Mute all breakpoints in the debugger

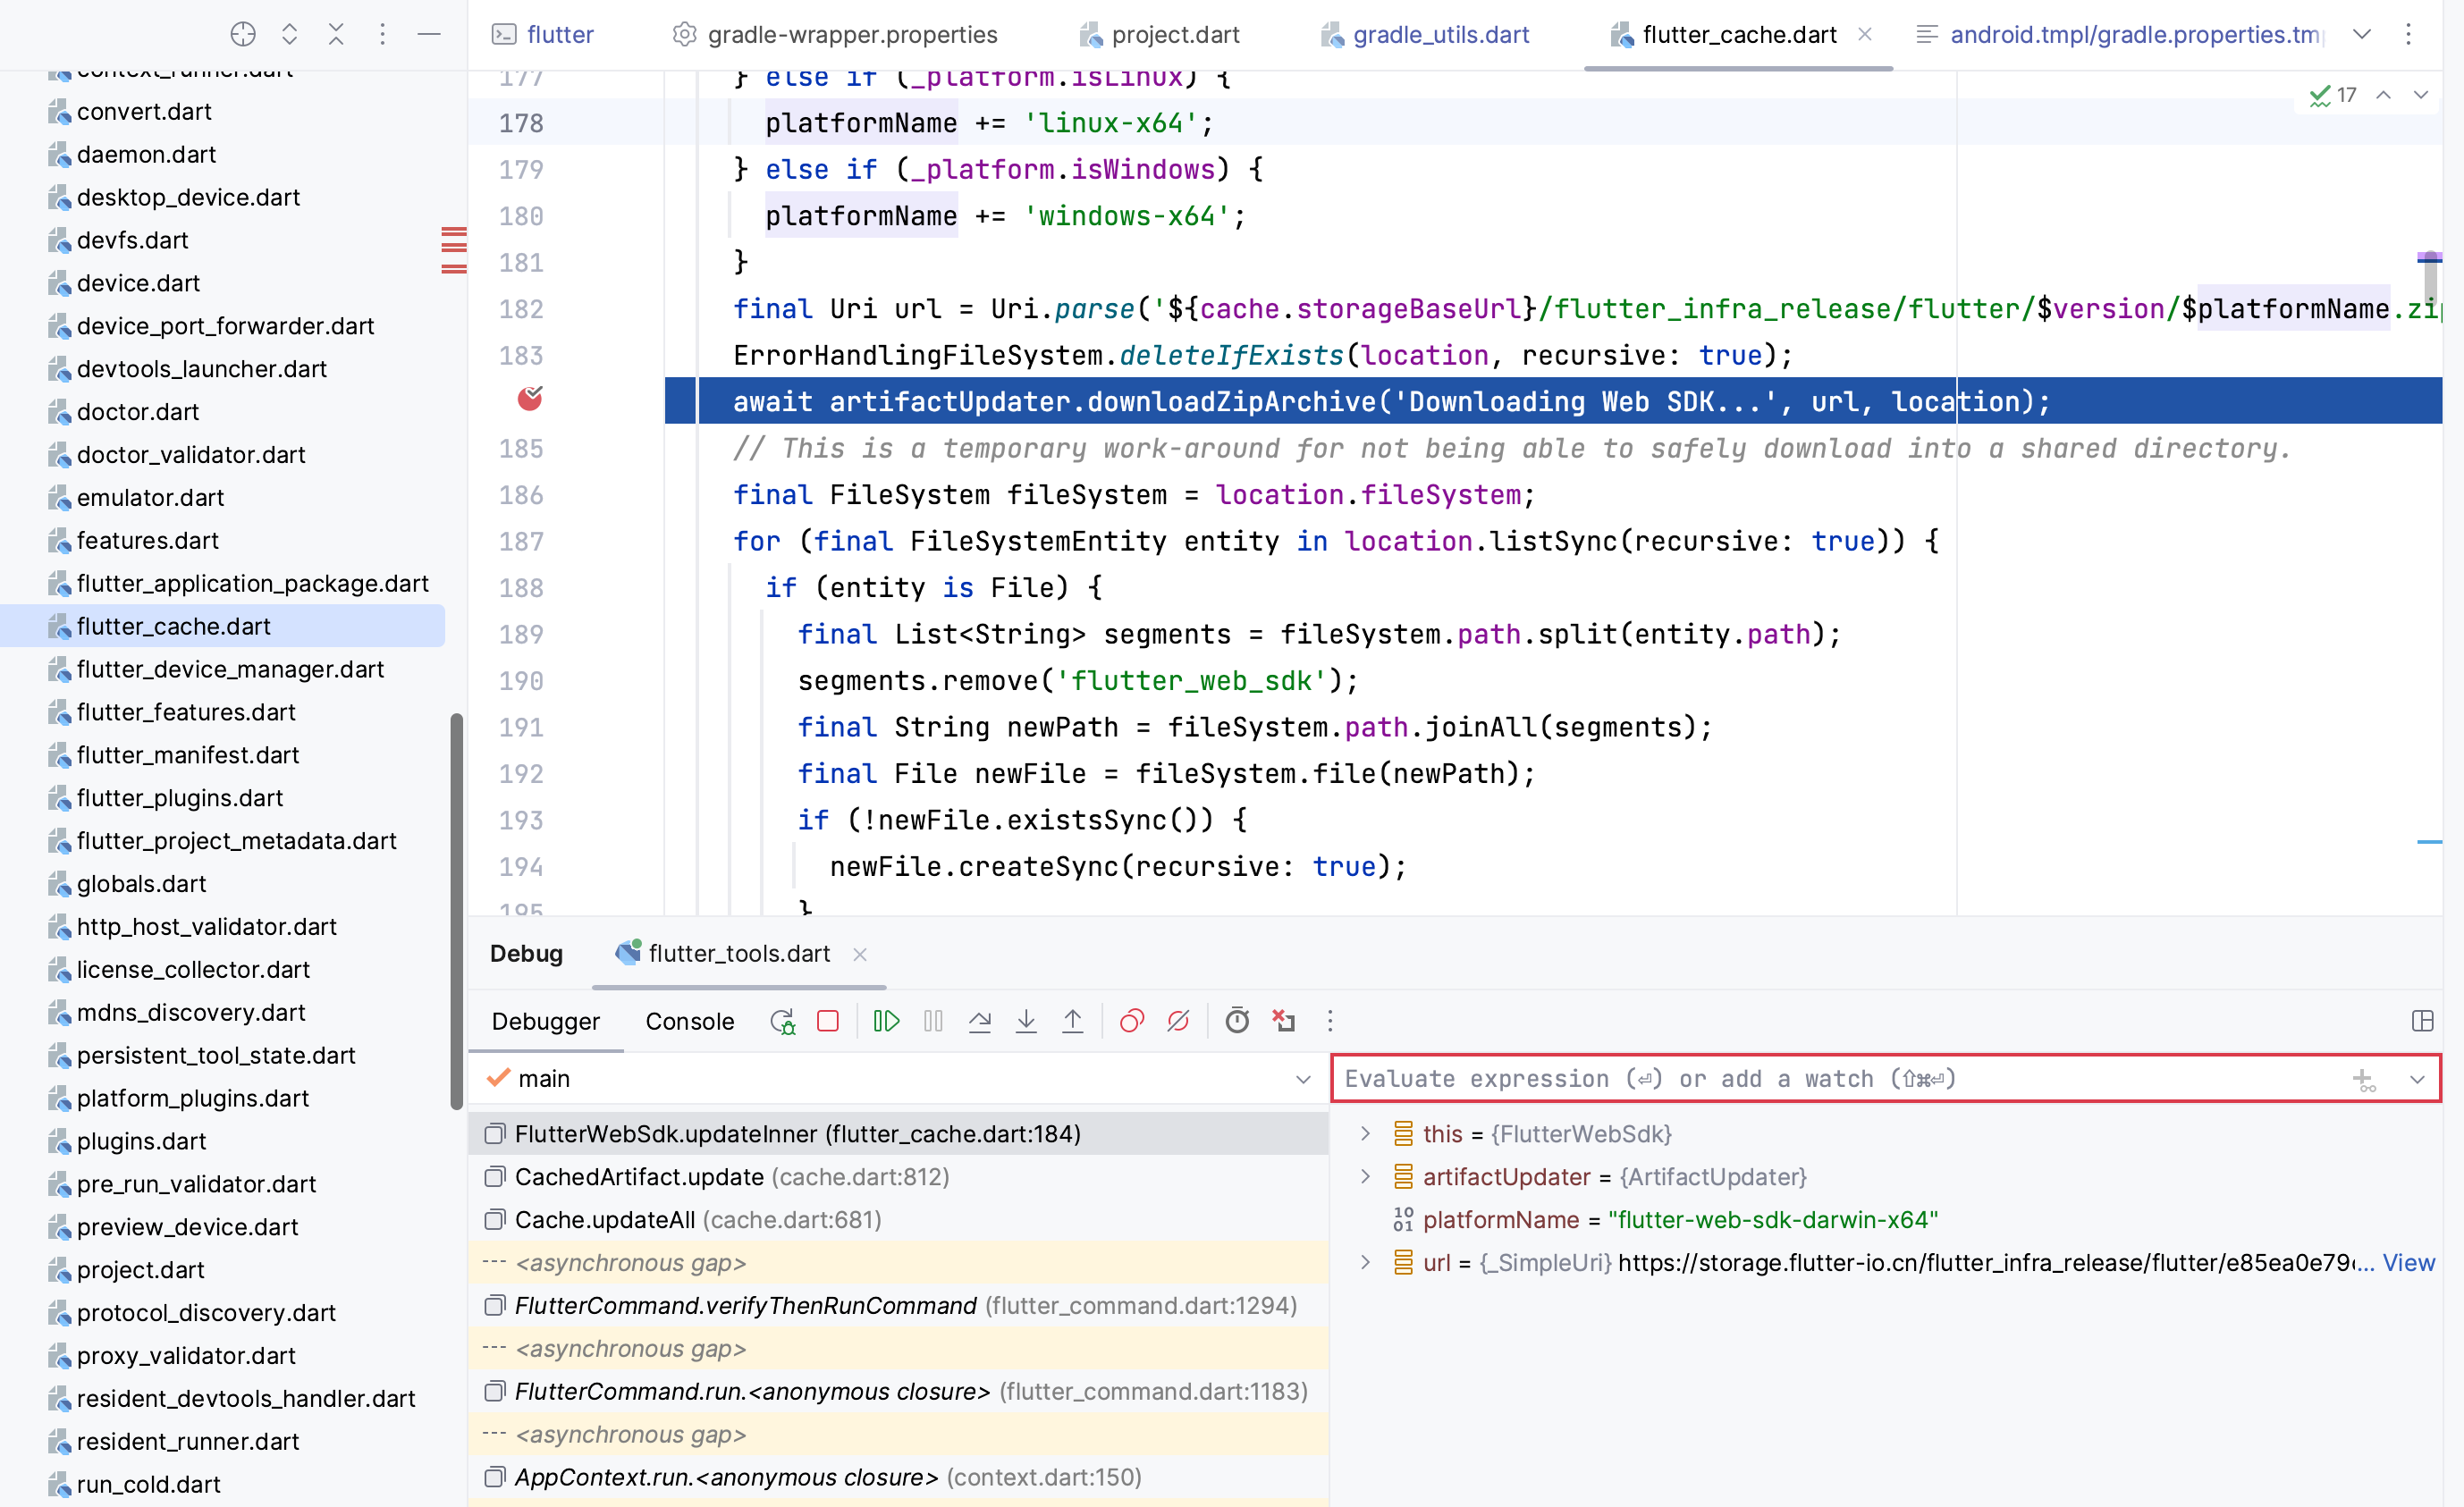coord(1178,1021)
